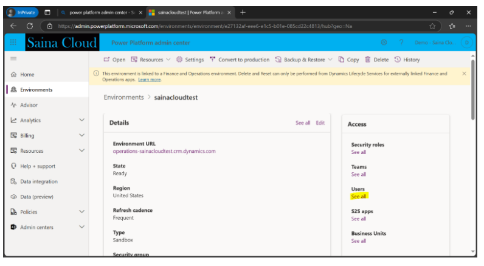Screen dimensions: 484x266
Task: Click the Admin centers icon
Action: coord(13,227)
